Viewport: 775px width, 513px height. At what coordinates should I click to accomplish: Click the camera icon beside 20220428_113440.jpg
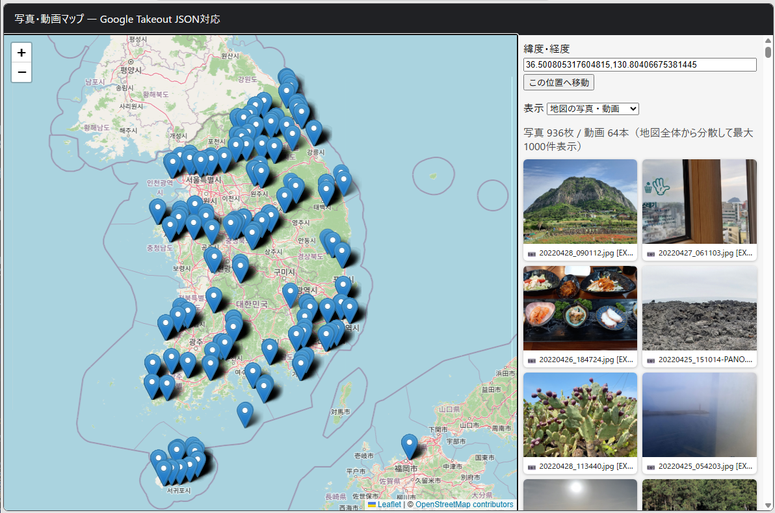click(x=532, y=467)
